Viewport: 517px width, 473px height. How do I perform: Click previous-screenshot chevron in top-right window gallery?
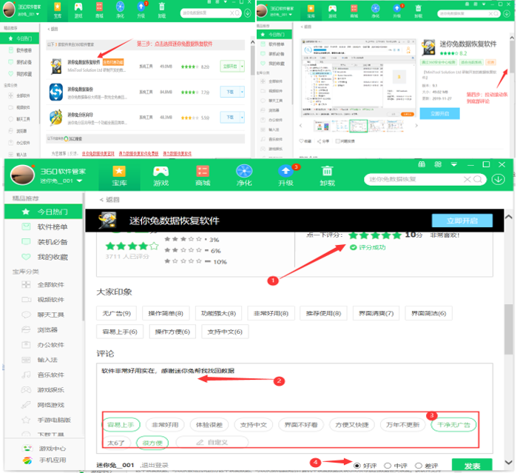point(300,125)
